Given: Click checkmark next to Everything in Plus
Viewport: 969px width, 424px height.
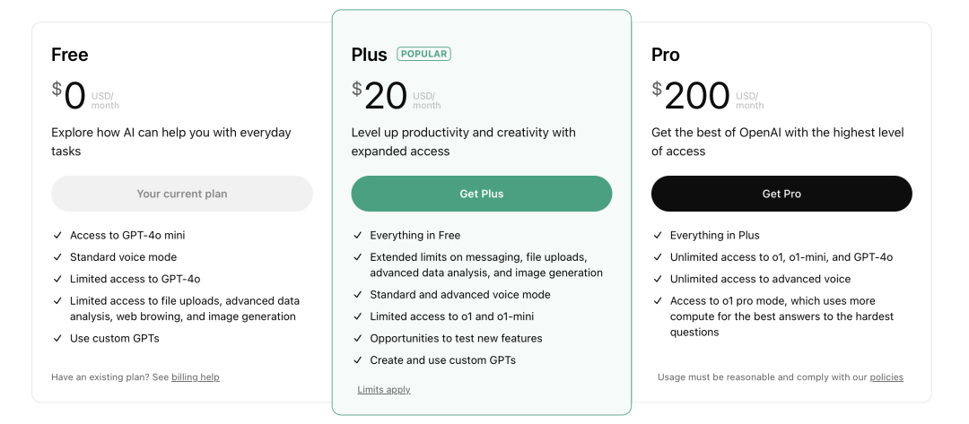Looking at the screenshot, I should [x=658, y=235].
